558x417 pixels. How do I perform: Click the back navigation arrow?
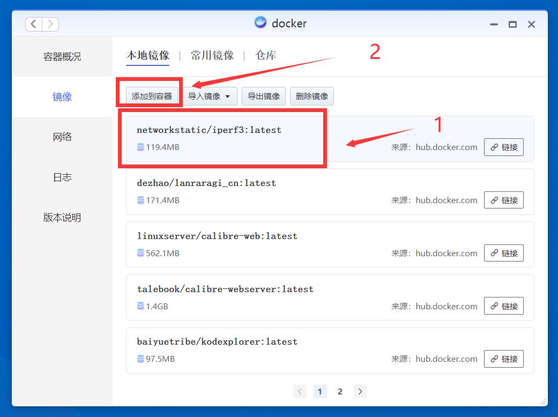point(33,24)
